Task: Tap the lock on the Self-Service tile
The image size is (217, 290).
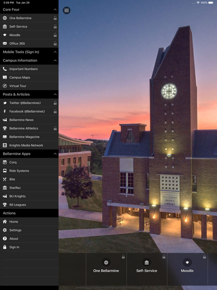Action: [x=164, y=256]
